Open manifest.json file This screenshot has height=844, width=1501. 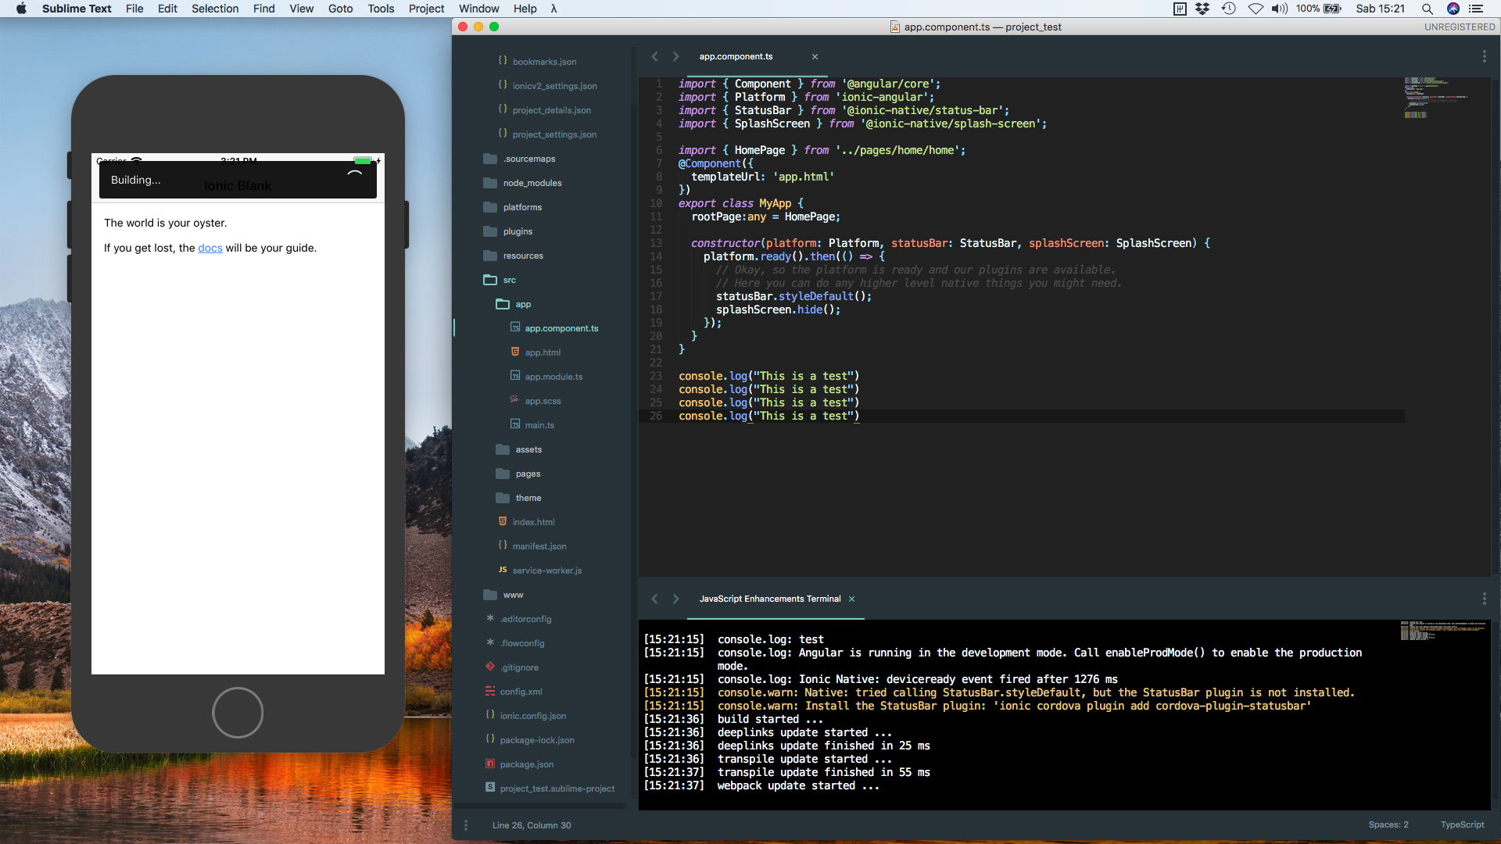pos(539,546)
